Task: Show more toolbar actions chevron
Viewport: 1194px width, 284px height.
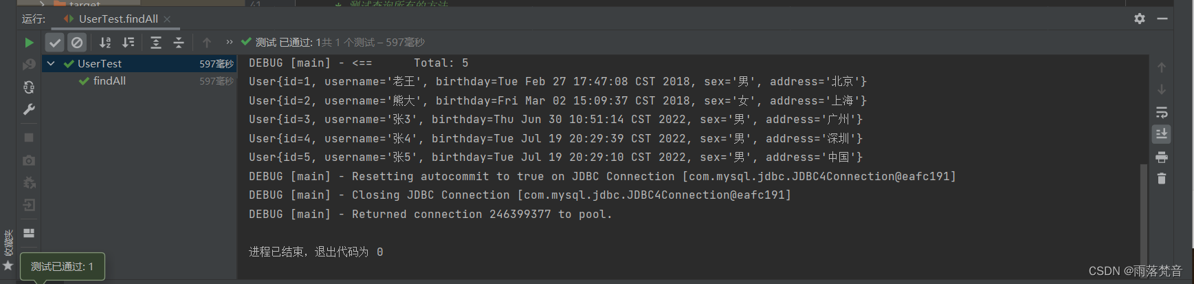Action: coord(230,43)
